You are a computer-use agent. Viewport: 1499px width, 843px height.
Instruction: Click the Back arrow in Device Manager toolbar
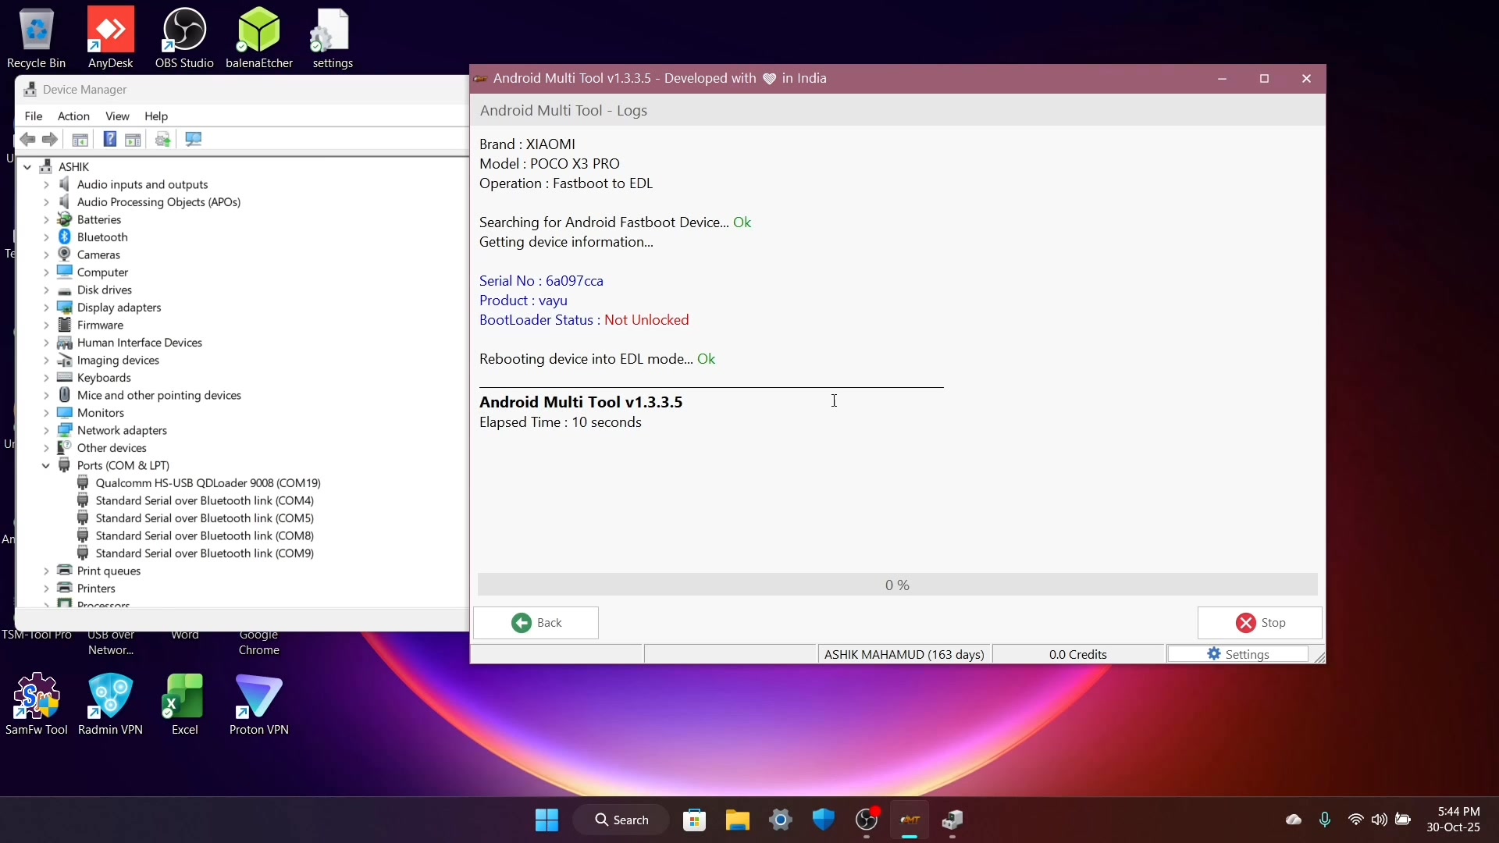tap(27, 139)
